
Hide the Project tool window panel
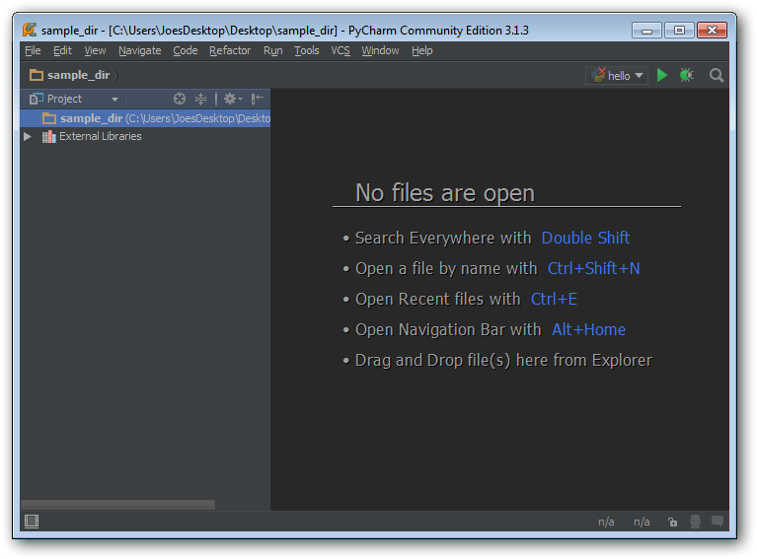coord(258,99)
